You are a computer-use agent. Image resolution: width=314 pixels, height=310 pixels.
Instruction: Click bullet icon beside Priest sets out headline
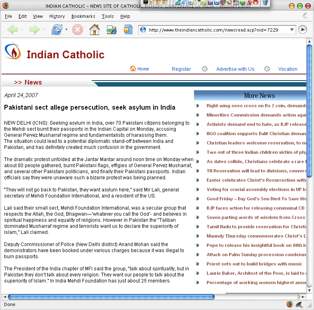coord(197,264)
